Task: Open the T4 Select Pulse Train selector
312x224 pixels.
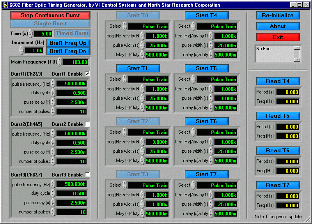Action: [x=217, y=26]
